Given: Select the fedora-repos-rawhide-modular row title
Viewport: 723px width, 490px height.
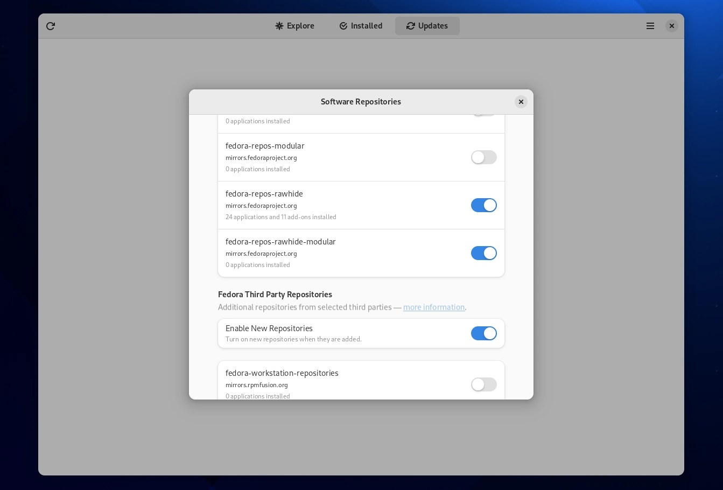Looking at the screenshot, I should (280, 242).
